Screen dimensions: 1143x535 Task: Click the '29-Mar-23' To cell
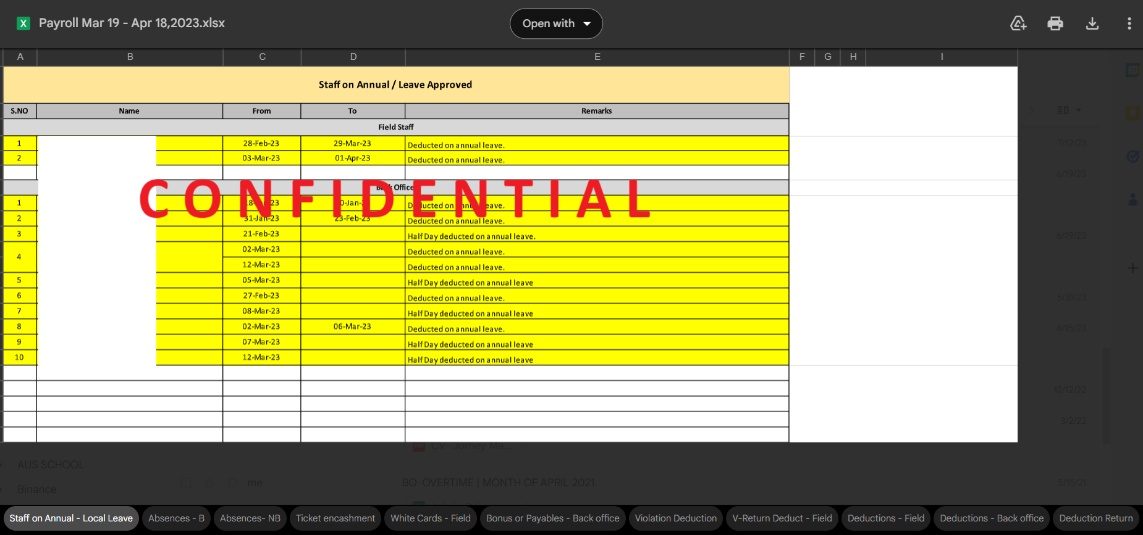[x=353, y=143]
